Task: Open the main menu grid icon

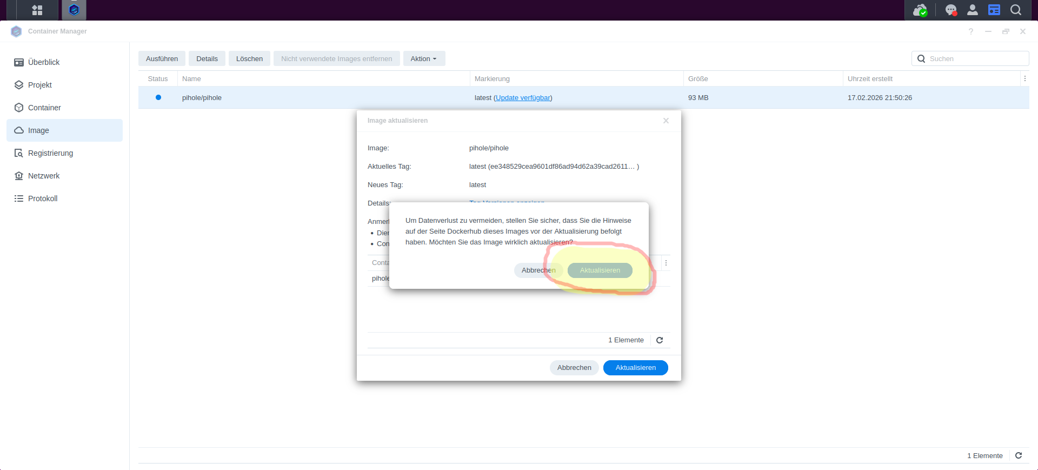Action: [37, 10]
